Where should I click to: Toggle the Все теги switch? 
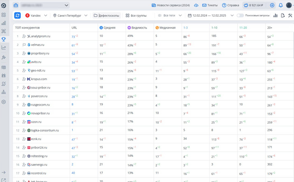coord(160,16)
